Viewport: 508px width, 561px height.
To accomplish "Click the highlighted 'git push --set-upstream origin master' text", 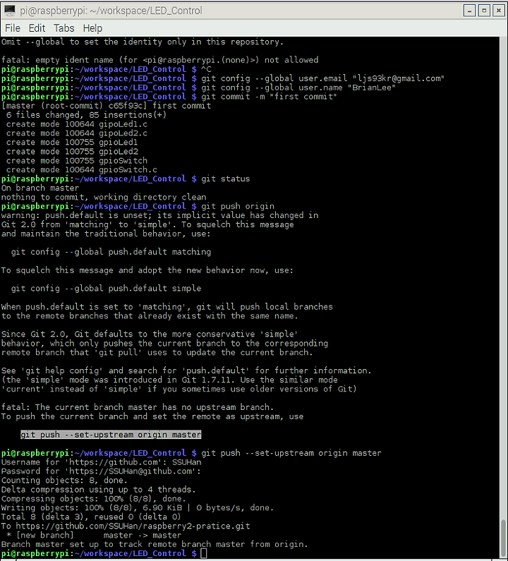I will click(111, 435).
